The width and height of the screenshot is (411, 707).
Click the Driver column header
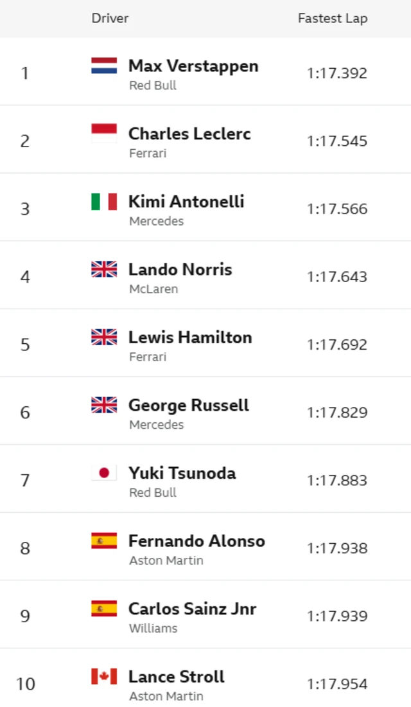click(110, 18)
